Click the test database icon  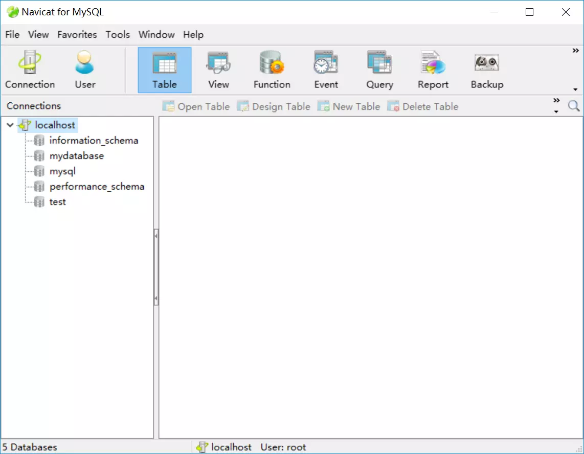tap(39, 202)
